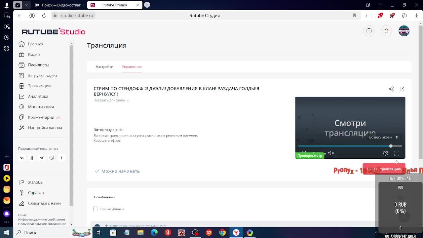Open the Nikita Play profile avatar
The width and height of the screenshot is (423, 238).
[x=404, y=31]
